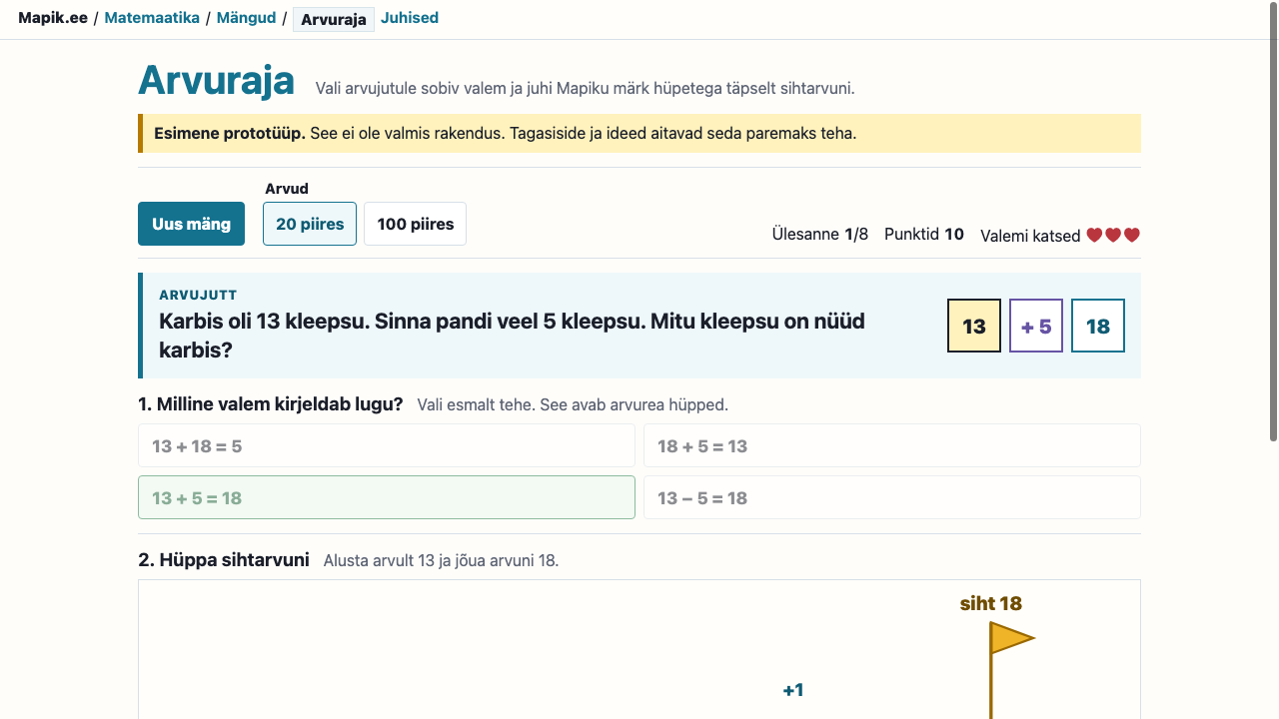Click the "Ülesanne 1/8" progress text
This screenshot has width=1279, height=719.
820,234
